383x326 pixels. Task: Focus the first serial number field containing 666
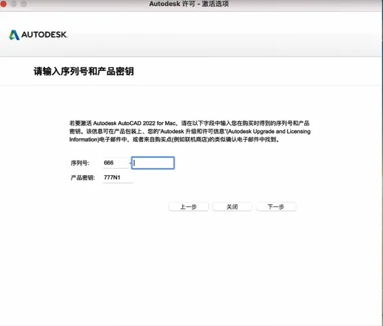115,163
